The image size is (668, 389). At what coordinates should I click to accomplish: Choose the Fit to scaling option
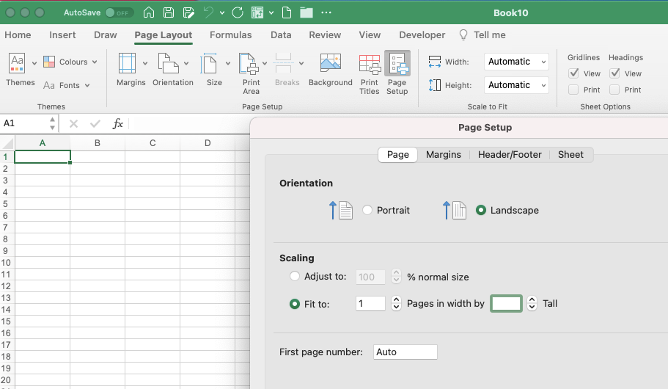coord(294,304)
